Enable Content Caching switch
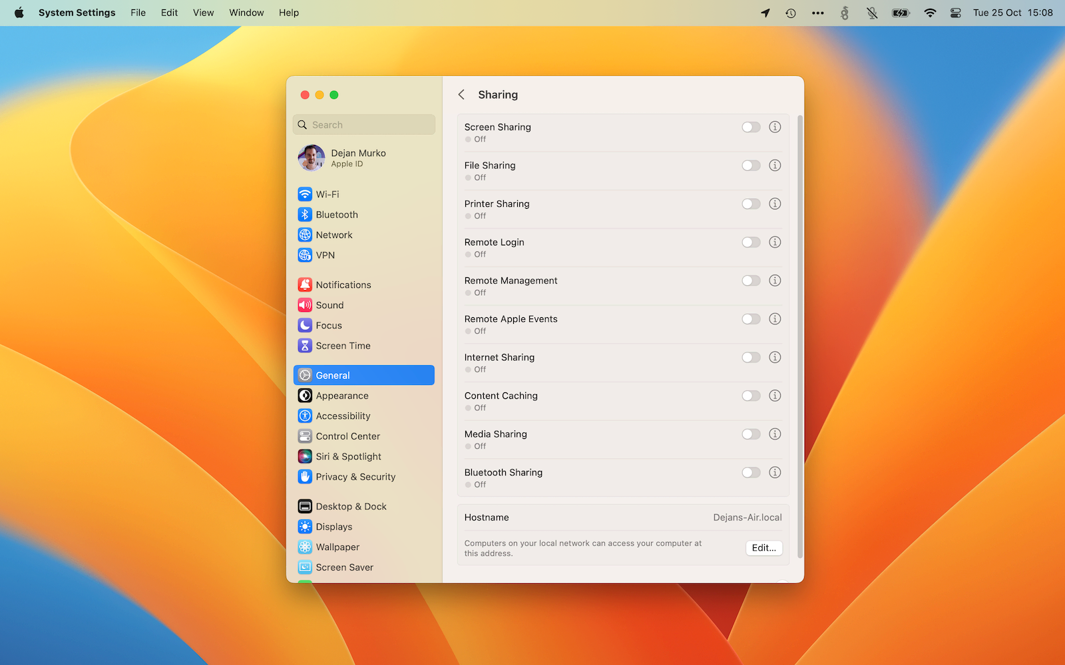This screenshot has width=1065, height=665. pos(751,396)
